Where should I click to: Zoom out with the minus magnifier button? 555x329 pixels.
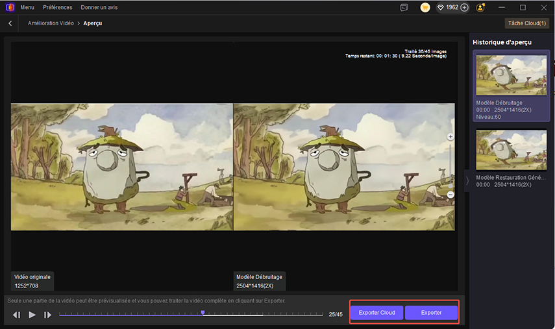pyautogui.click(x=450, y=195)
